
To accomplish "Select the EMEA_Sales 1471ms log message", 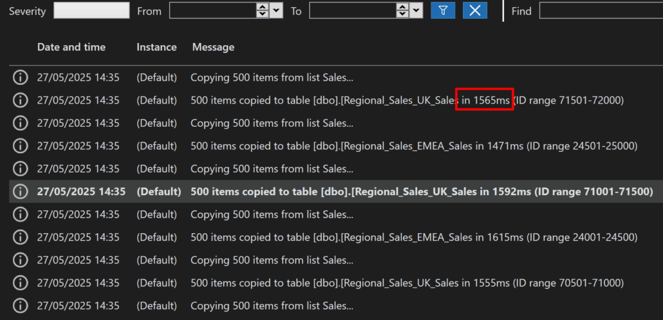I will click(414, 146).
